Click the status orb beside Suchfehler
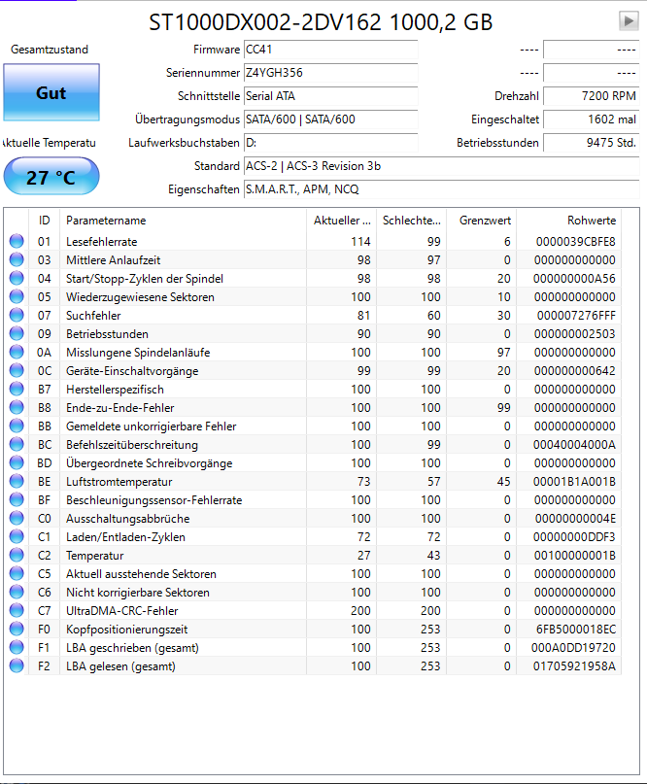 click(17, 315)
